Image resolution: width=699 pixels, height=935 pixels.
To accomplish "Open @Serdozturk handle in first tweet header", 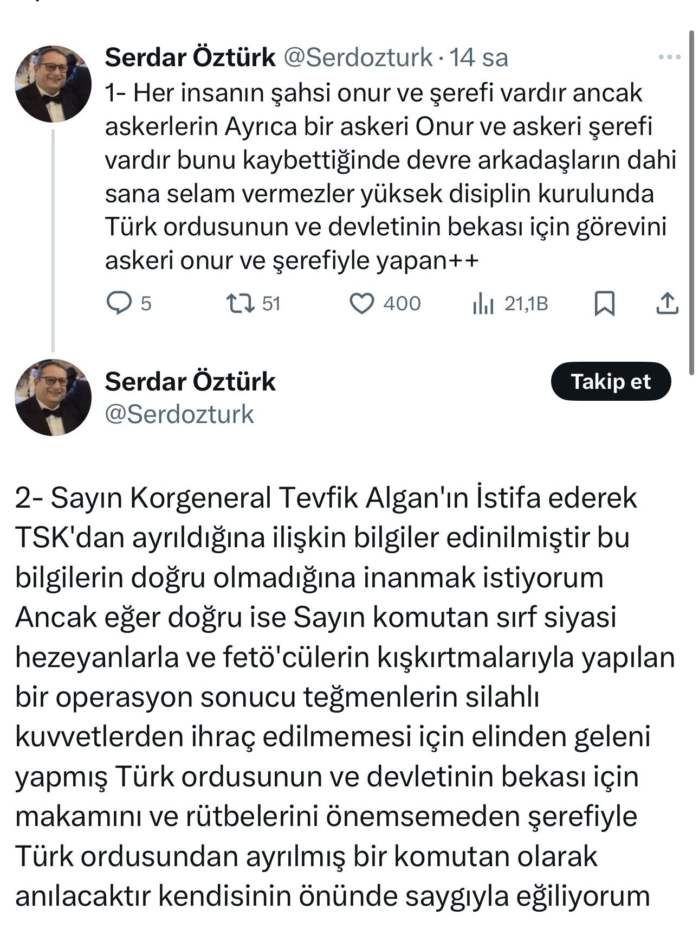I will click(358, 57).
